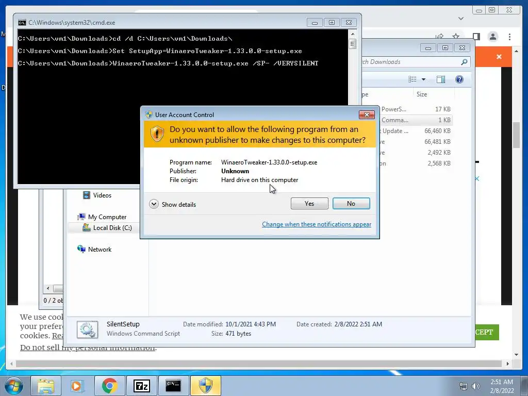Close the advertisement with the blue X
528x396 pixels.
click(477, 178)
